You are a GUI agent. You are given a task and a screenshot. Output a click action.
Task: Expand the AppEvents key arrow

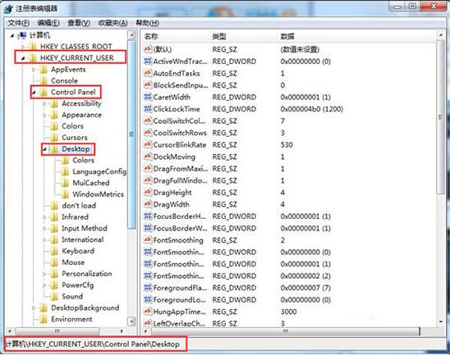tap(34, 70)
